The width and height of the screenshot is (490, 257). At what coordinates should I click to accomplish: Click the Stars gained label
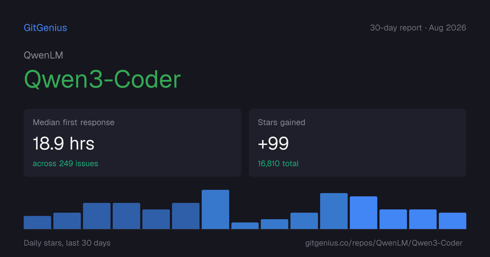(281, 122)
